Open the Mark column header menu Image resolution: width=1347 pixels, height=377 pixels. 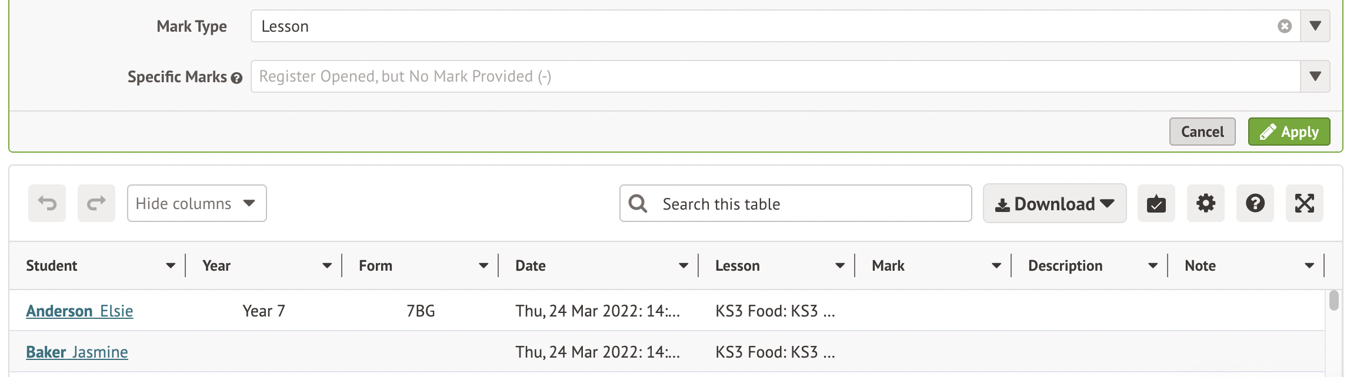(x=996, y=266)
